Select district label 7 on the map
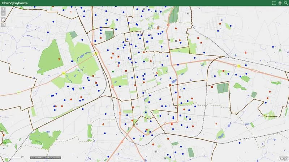 216,124
